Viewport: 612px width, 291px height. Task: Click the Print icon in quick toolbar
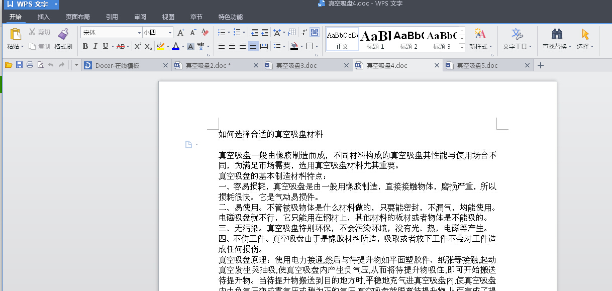click(x=30, y=65)
